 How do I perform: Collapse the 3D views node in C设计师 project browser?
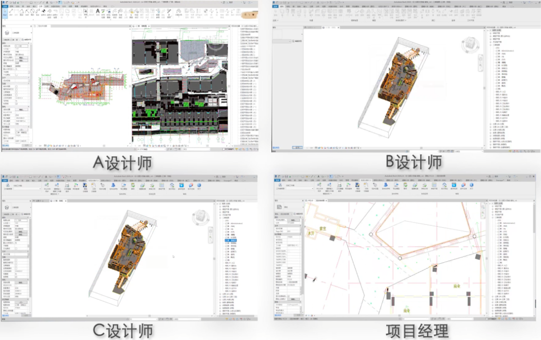[x=220, y=218]
